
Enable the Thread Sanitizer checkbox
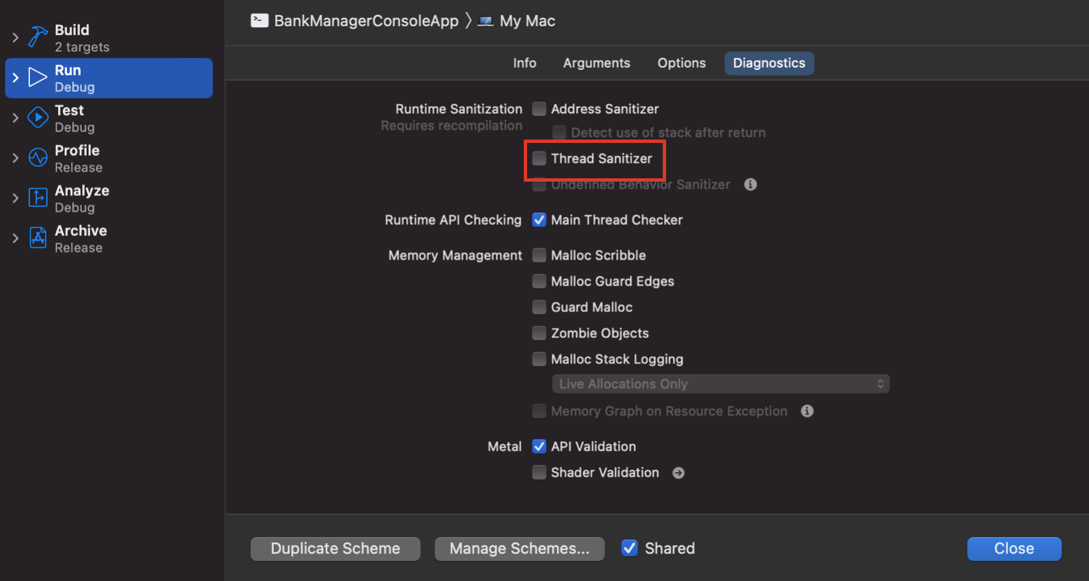pyautogui.click(x=539, y=158)
